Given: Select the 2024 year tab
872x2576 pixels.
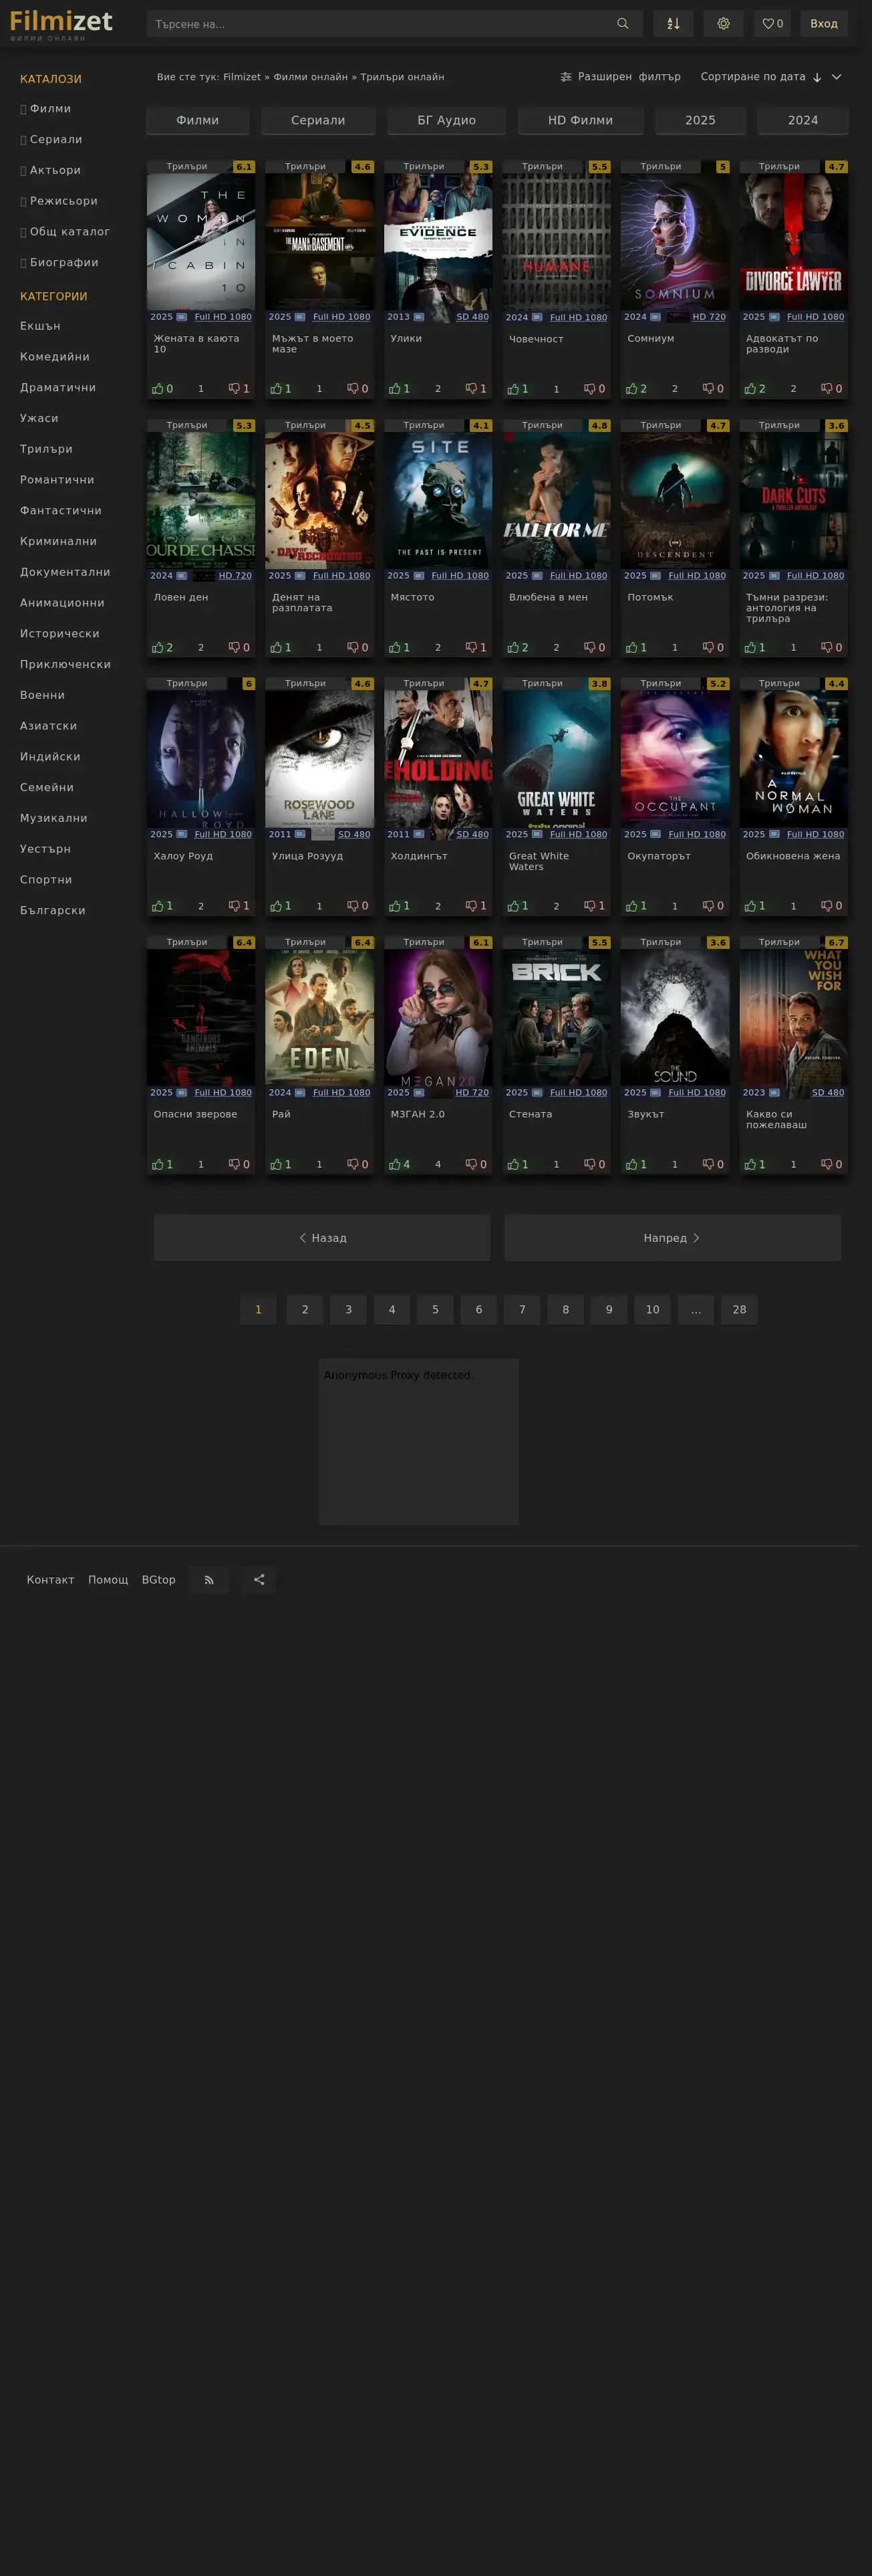Looking at the screenshot, I should pyautogui.click(x=803, y=120).
